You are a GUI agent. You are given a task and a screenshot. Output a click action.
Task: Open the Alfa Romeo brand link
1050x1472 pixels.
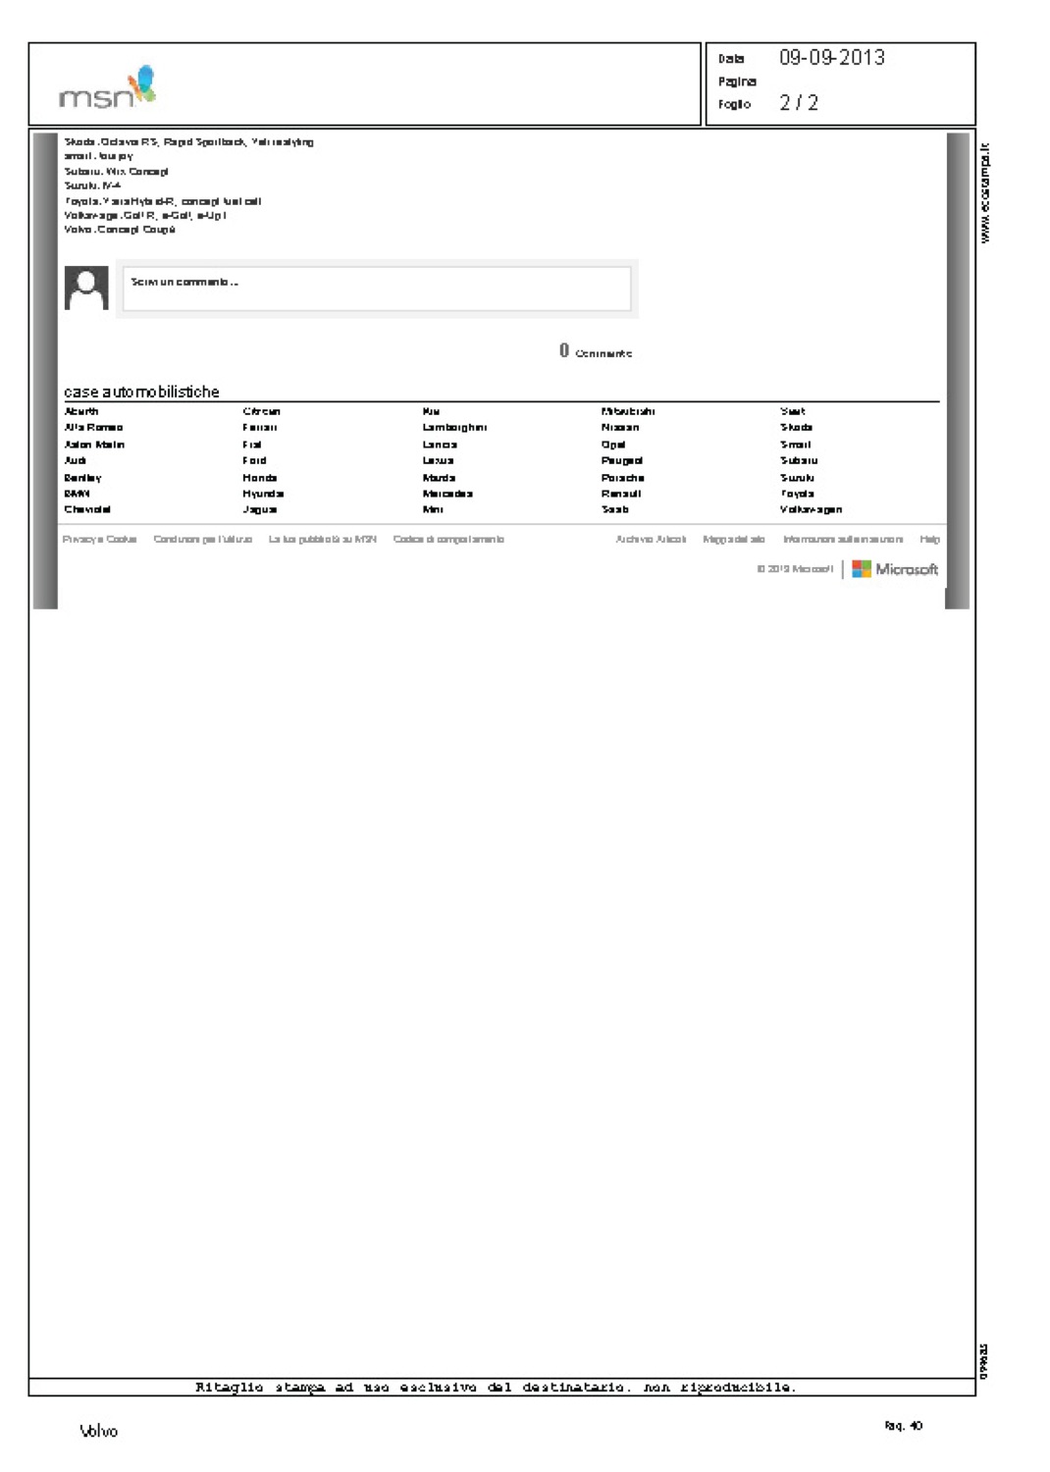93,428
